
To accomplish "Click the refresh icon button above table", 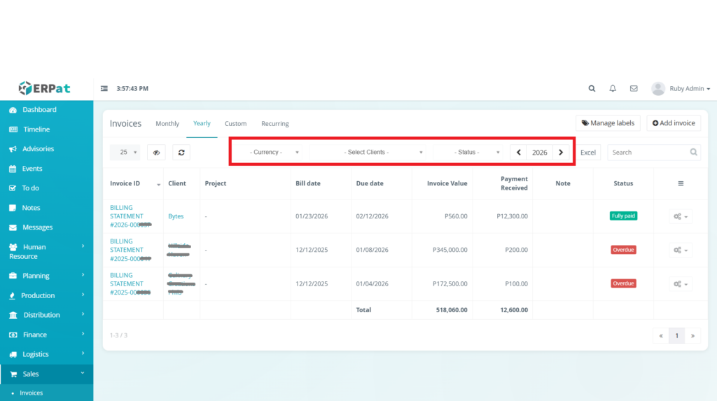I will (181, 152).
